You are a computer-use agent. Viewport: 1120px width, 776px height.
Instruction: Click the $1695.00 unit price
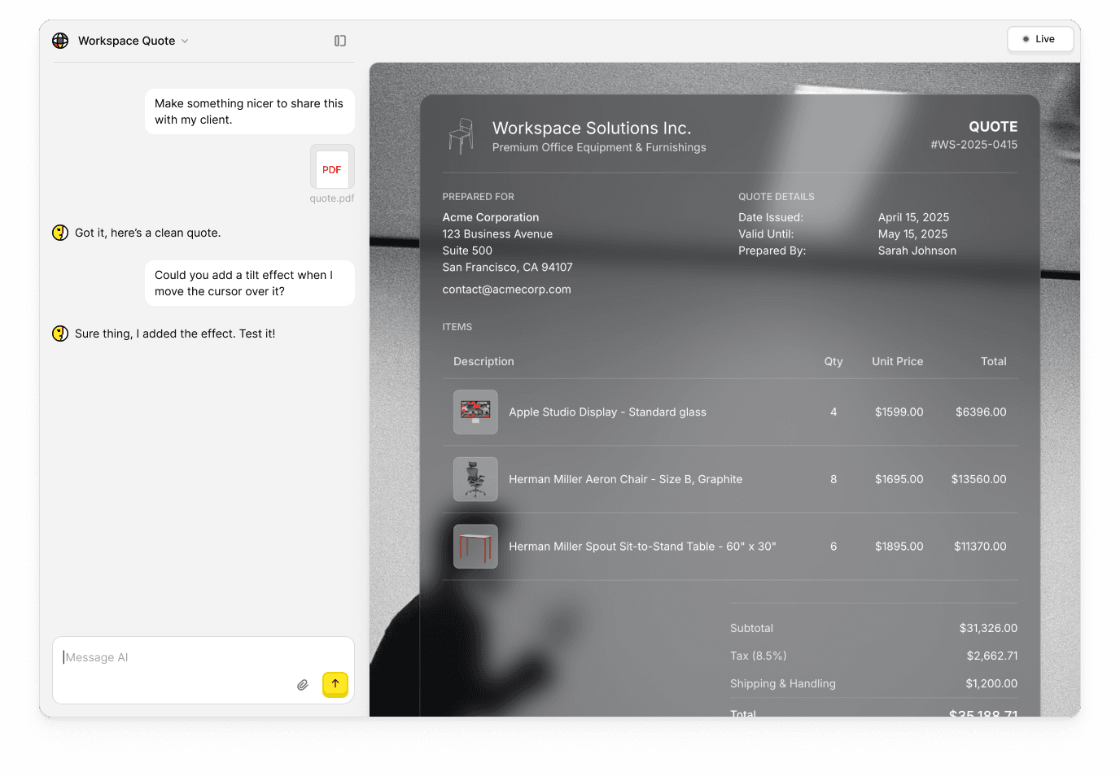pyautogui.click(x=899, y=479)
